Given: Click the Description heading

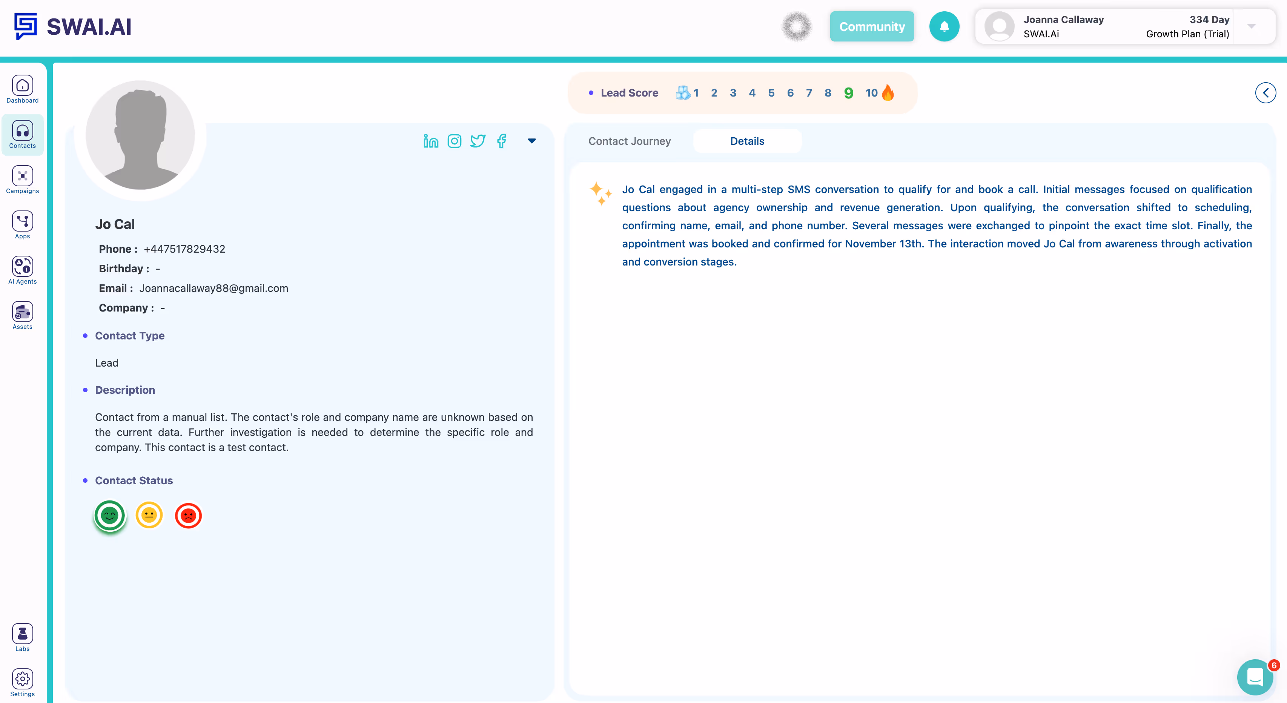Looking at the screenshot, I should click(125, 390).
